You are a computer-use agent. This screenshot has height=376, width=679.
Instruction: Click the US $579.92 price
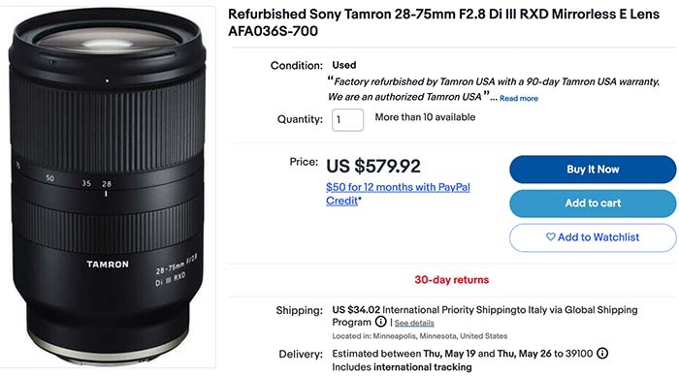tap(373, 166)
